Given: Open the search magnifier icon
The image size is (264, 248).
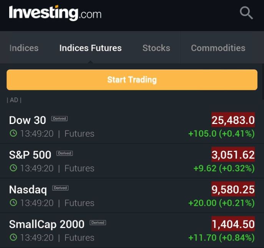Looking at the screenshot, I should coord(246,13).
